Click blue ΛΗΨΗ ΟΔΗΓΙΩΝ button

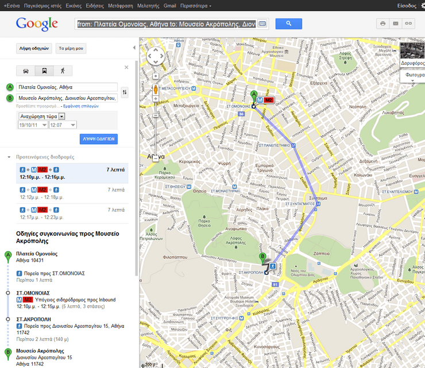99,139
